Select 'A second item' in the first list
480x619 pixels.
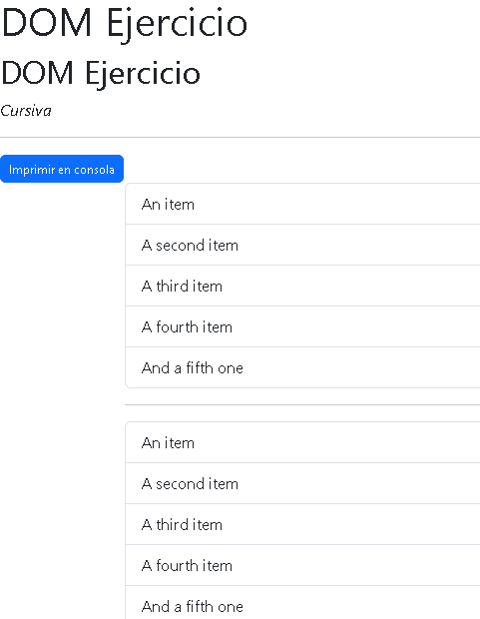pos(302,245)
